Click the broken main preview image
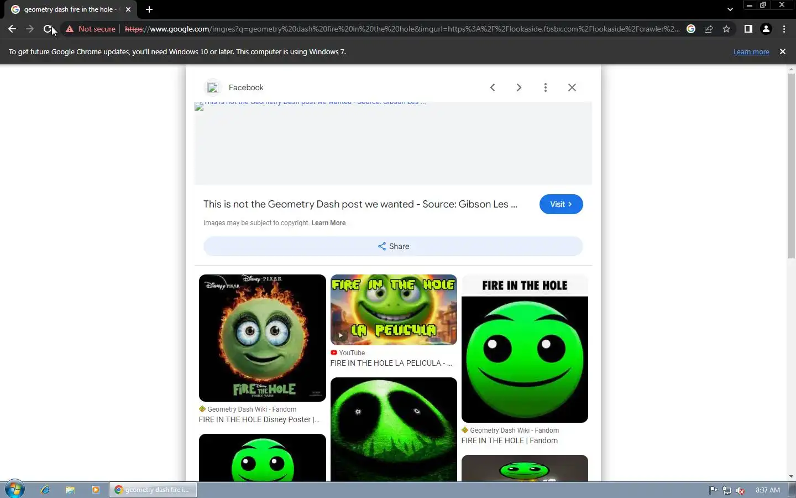The width and height of the screenshot is (796, 498). 393,143
